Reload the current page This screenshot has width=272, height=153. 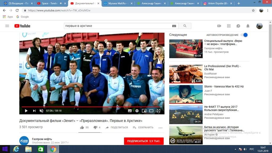[17, 10]
